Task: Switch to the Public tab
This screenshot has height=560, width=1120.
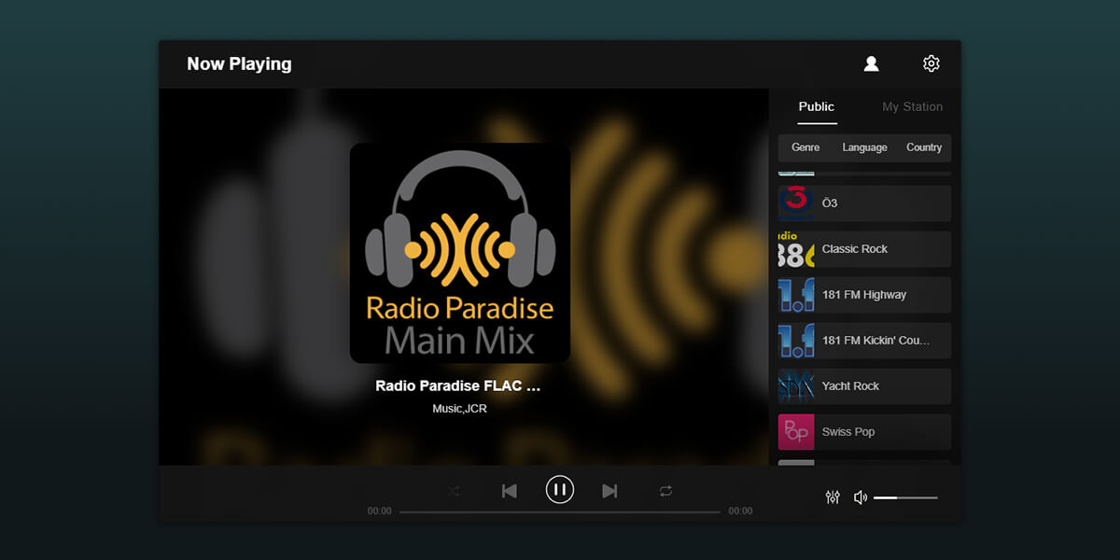Action: tap(817, 106)
